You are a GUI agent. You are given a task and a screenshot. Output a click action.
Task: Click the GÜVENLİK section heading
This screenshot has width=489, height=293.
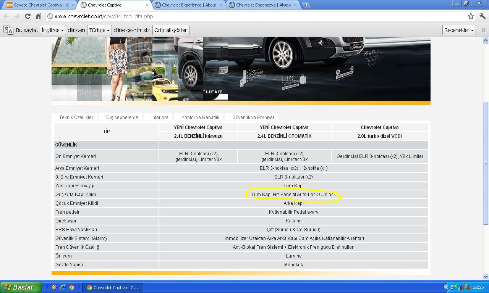(x=66, y=145)
